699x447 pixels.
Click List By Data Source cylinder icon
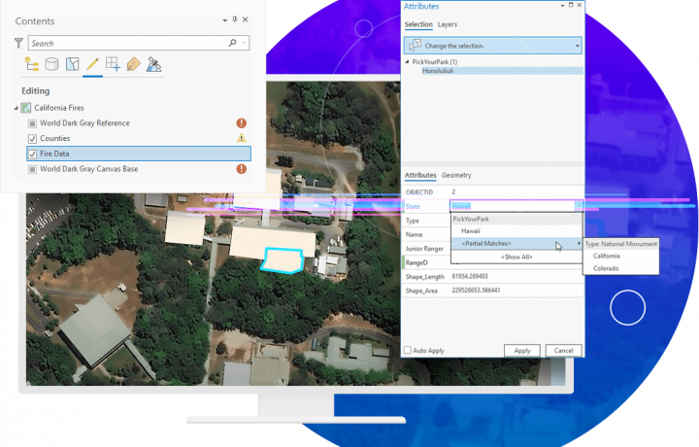(x=51, y=65)
